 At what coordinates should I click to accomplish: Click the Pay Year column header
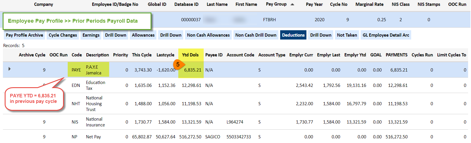tap(314, 4)
